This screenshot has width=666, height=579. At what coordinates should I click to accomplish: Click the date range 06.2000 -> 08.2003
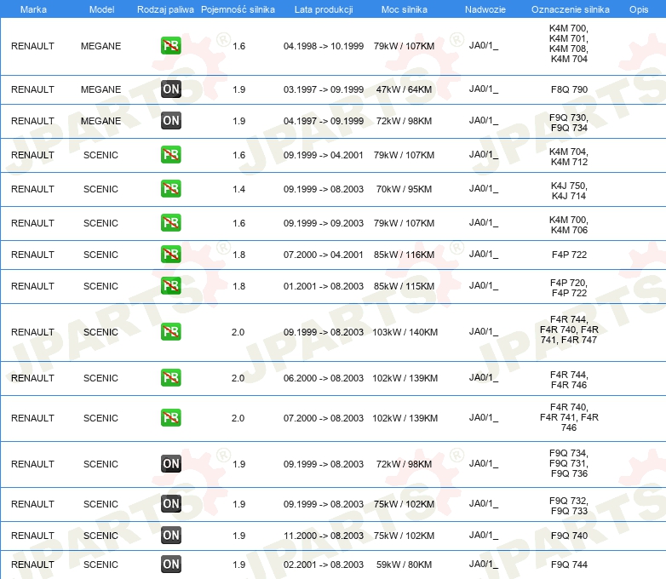coord(324,378)
